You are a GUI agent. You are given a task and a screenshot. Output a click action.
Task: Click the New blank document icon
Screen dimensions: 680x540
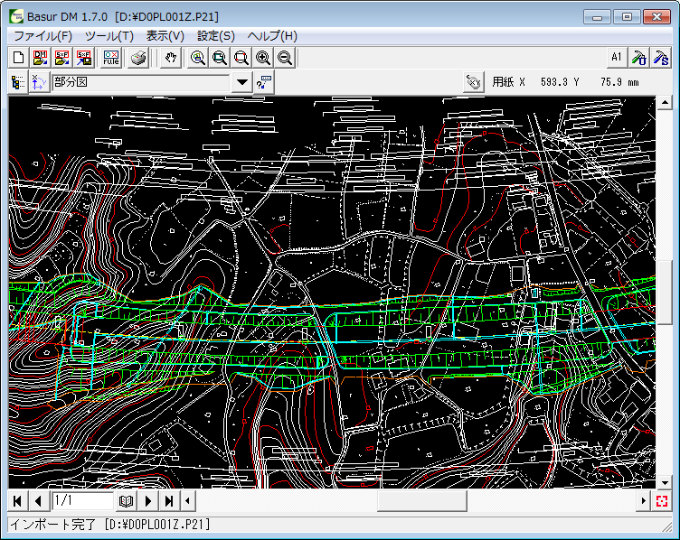[x=19, y=58]
